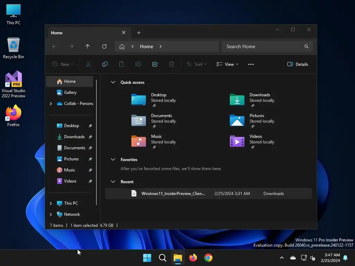Select the Visual Studio 2022 Preview shortcut

14,85
